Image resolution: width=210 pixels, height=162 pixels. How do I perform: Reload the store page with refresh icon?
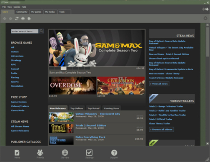pos(17,19)
